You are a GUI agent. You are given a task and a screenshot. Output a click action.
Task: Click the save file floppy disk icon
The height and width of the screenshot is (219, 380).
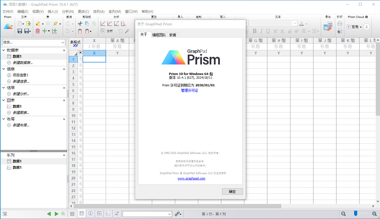click(20, 31)
